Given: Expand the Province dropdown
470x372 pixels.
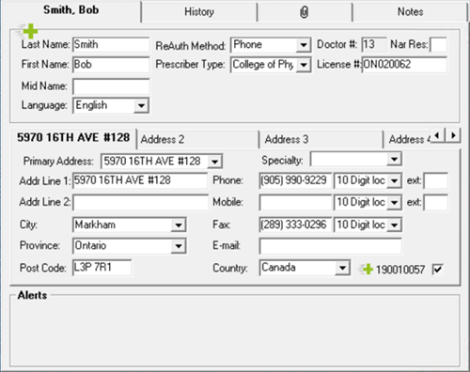Looking at the screenshot, I should pos(179,246).
